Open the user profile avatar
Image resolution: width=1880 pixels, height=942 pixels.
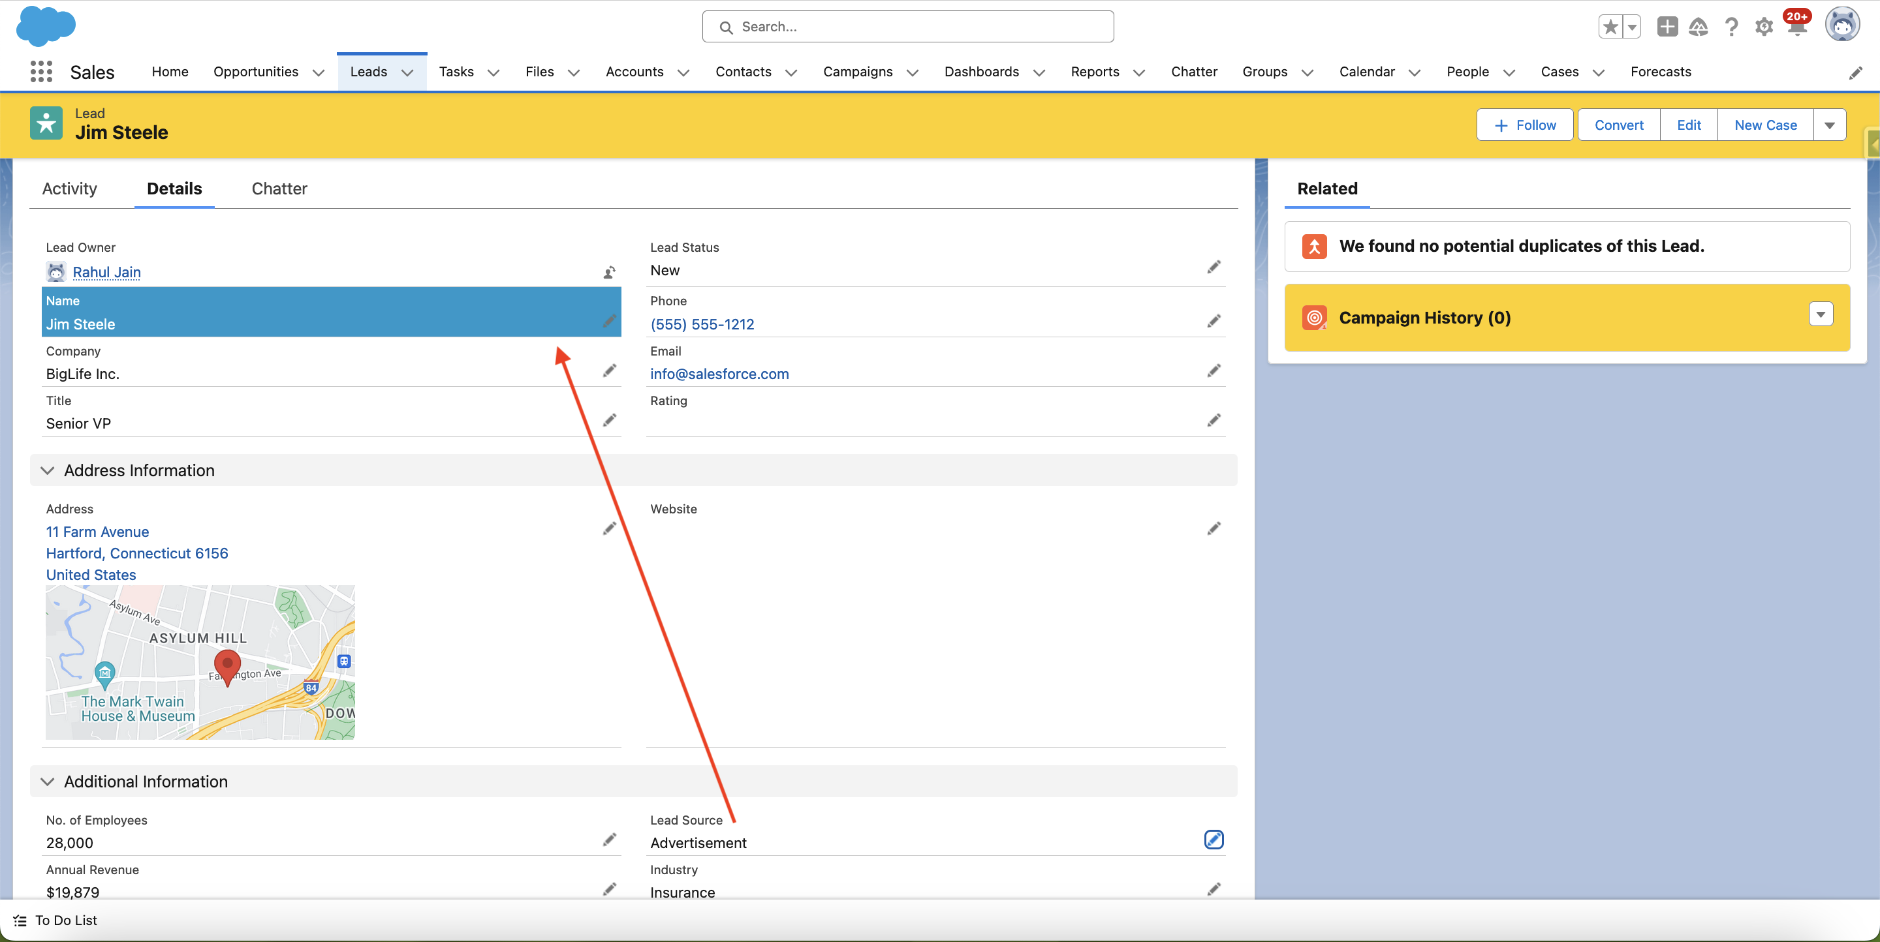click(1842, 25)
